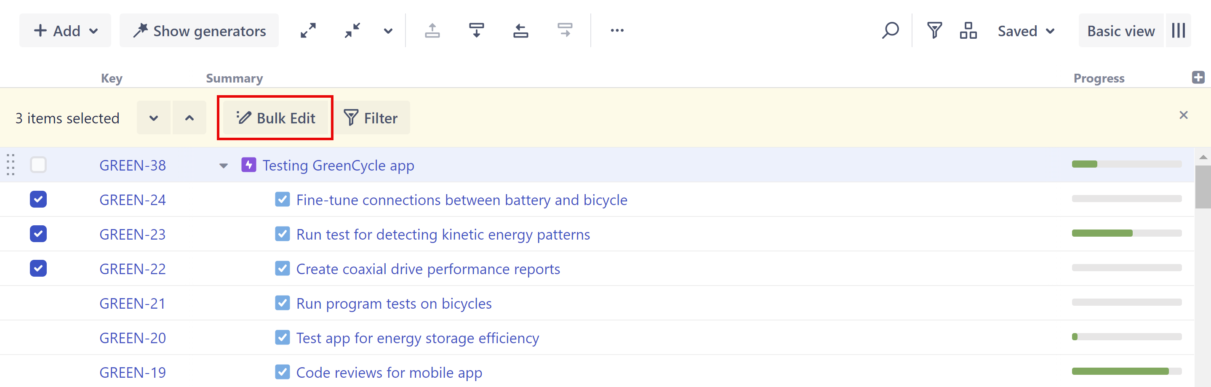Viewport: 1211px width, 387px height.
Task: Click the outdent move-left icon
Action: (x=520, y=31)
